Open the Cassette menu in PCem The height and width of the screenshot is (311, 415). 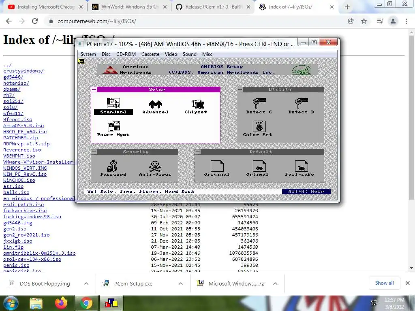pos(150,54)
